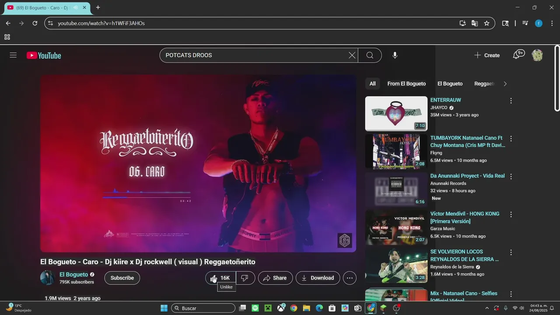This screenshot has width=560, height=315.
Task: Open the Google Lens search icon
Action: point(505,23)
